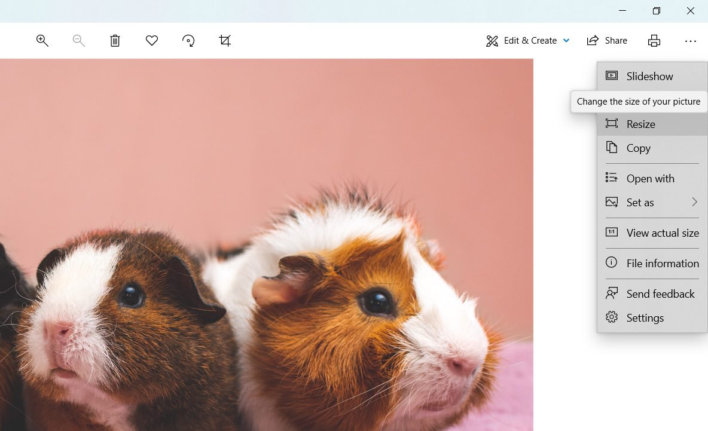Choose Open with option
Screen dimensions: 708x431
pyautogui.click(x=650, y=178)
